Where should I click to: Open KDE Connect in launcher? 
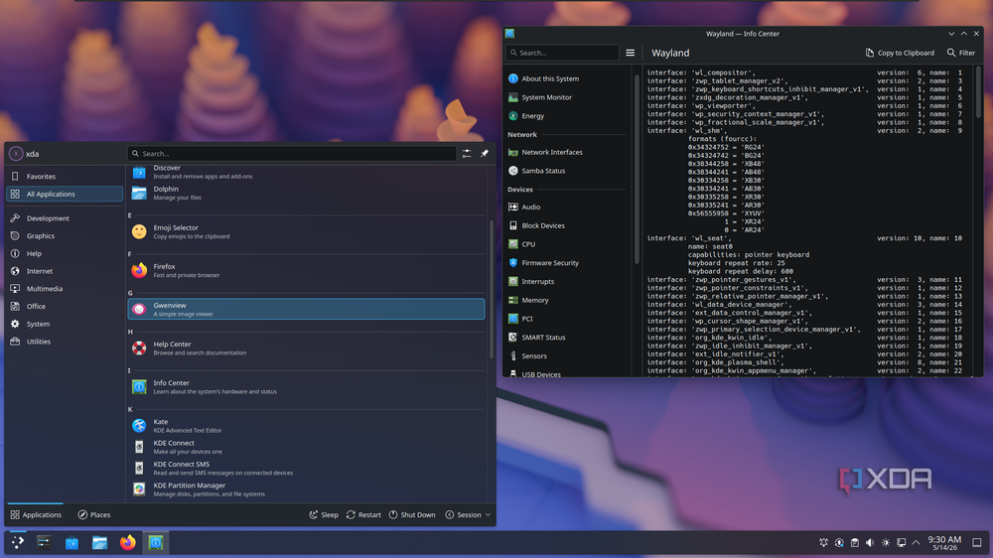click(306, 447)
